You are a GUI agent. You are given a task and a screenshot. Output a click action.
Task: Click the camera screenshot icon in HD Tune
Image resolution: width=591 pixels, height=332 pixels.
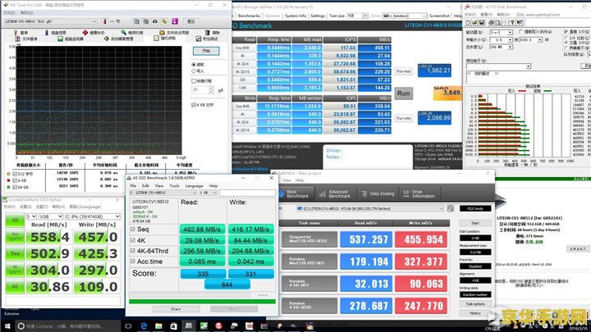point(155,21)
